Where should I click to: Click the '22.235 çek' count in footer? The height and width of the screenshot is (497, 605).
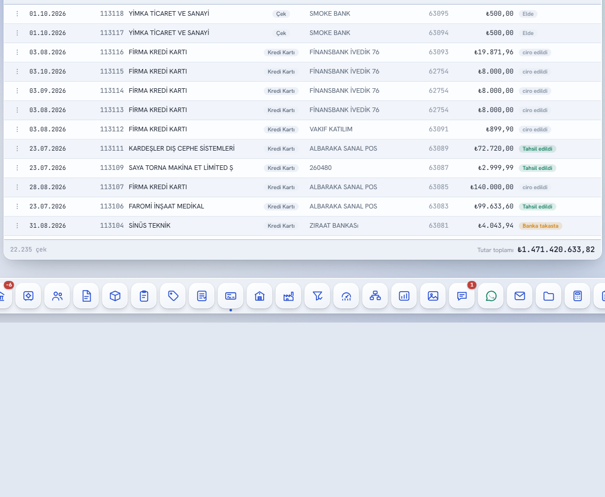(28, 250)
